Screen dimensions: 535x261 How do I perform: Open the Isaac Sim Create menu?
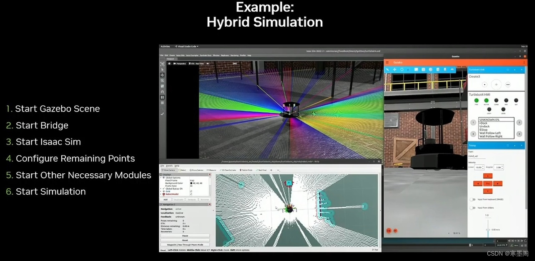[172, 55]
